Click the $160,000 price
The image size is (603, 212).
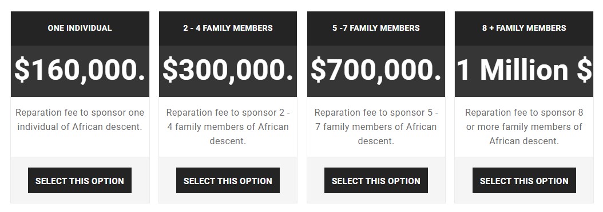click(80, 70)
